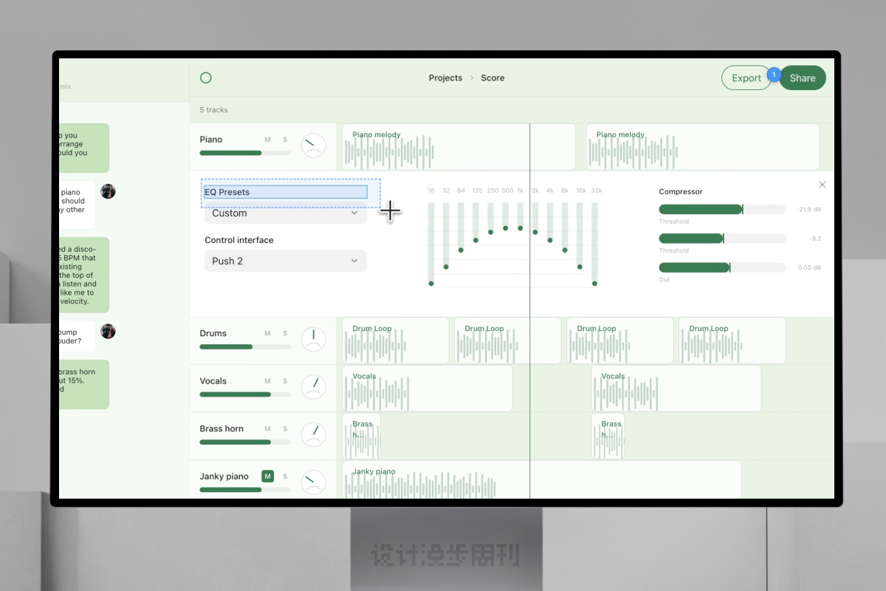Select the first Vocals clip

tap(427, 388)
